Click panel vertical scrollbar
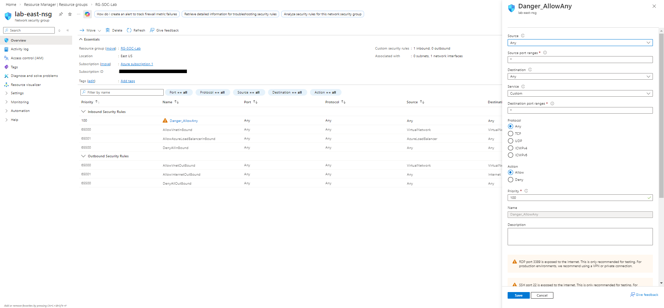The image size is (664, 308). tap(661, 116)
